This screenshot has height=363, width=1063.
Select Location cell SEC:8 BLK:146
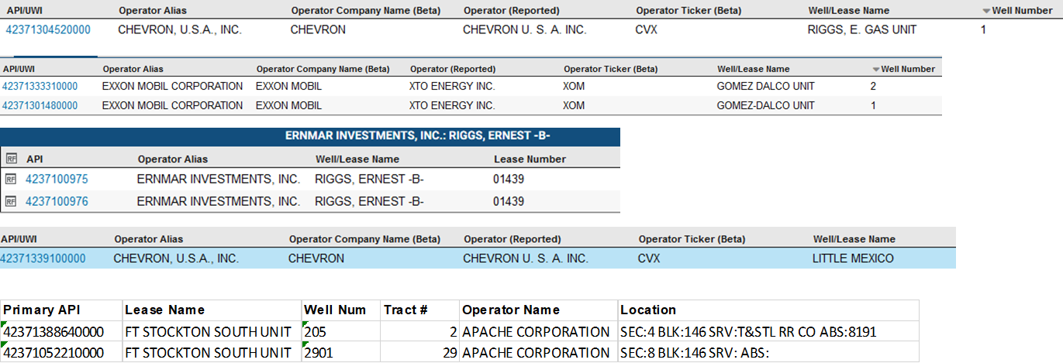(768, 352)
